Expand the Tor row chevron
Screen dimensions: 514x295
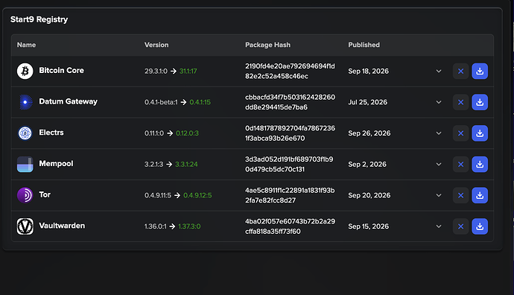coord(439,195)
